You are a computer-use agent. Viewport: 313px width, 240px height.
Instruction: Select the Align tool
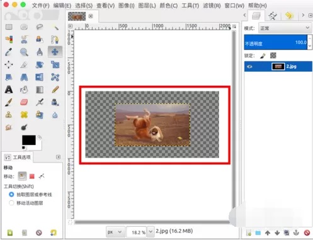(x=9, y=64)
